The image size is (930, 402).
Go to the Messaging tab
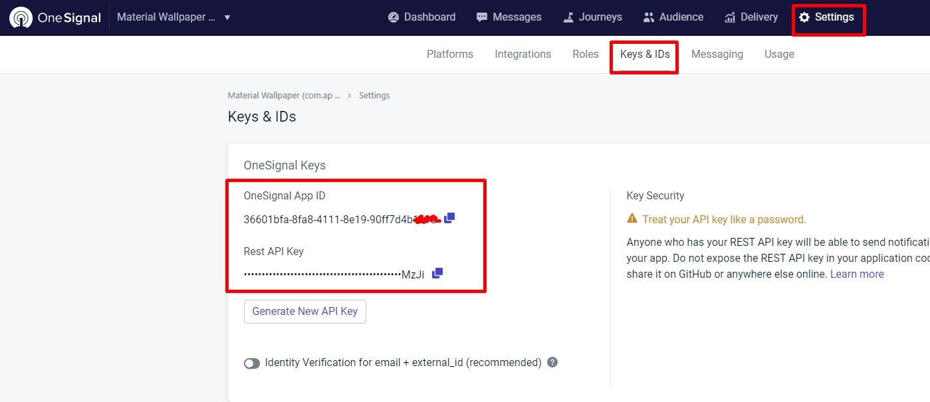[717, 54]
